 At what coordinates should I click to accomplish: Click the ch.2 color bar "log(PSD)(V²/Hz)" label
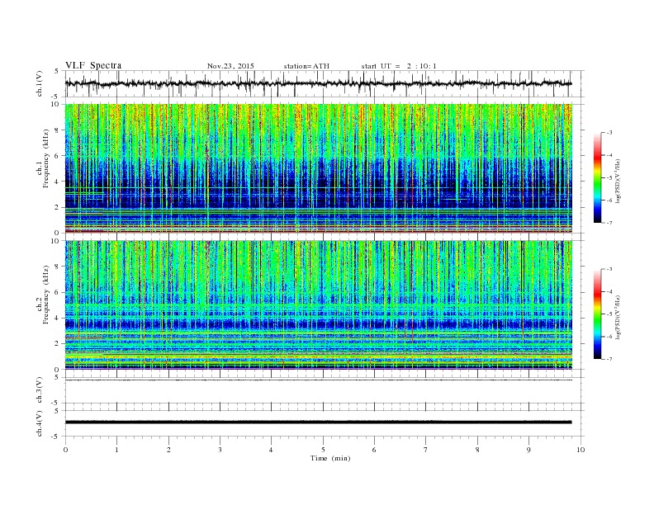618,317
